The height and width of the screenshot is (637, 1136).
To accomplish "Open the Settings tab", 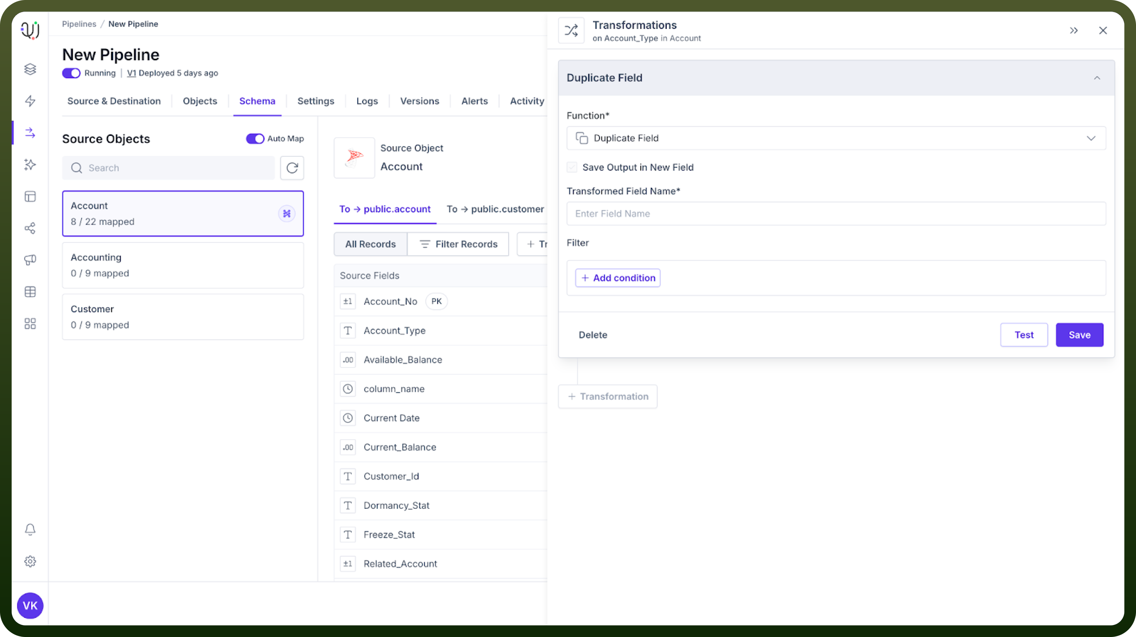I will [x=316, y=101].
